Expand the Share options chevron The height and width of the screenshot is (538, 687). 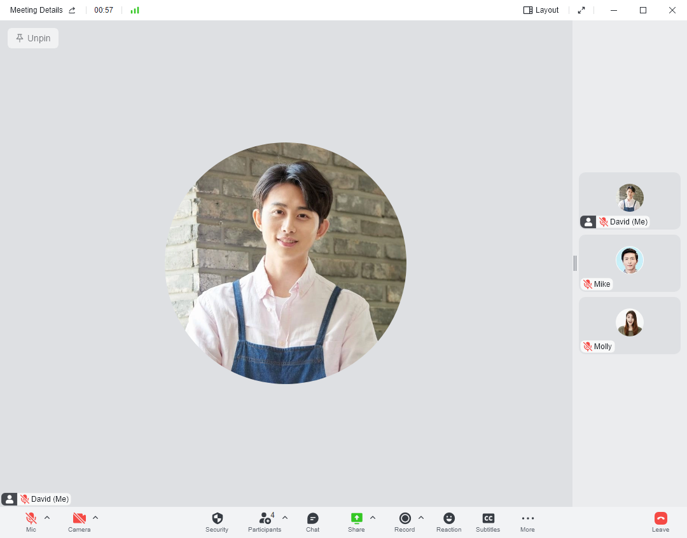click(373, 518)
